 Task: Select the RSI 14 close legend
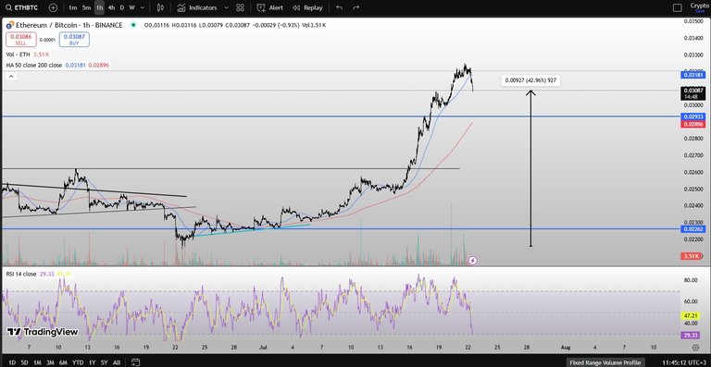(21, 274)
